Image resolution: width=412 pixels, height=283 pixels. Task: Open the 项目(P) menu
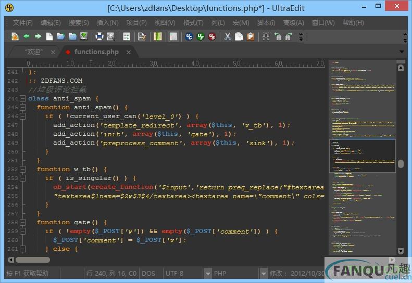136,23
